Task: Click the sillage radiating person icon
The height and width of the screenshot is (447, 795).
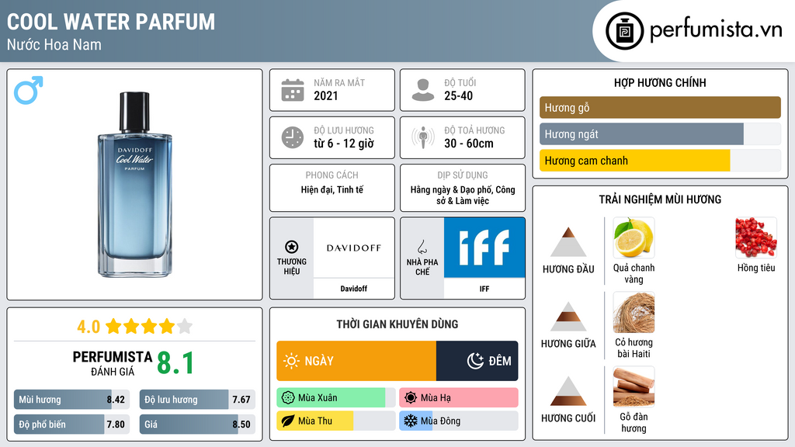Action: click(x=423, y=137)
